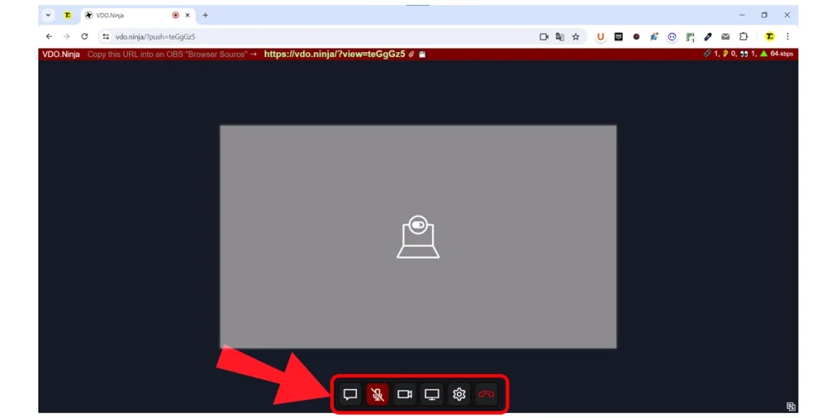Open a new browser tab

coord(205,16)
